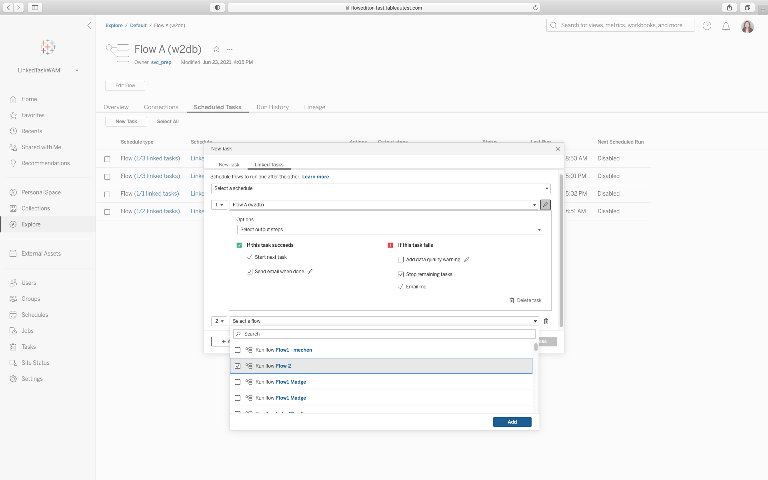Viewport: 768px width, 480px height.
Task: Change the task order number 2 dropdown
Action: (219, 321)
